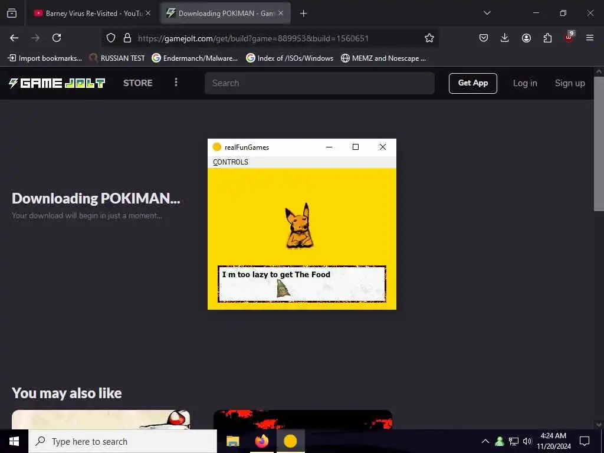This screenshot has height=453, width=604.
Task: Open MEMZ and Noescape bookmark
Action: click(x=383, y=58)
